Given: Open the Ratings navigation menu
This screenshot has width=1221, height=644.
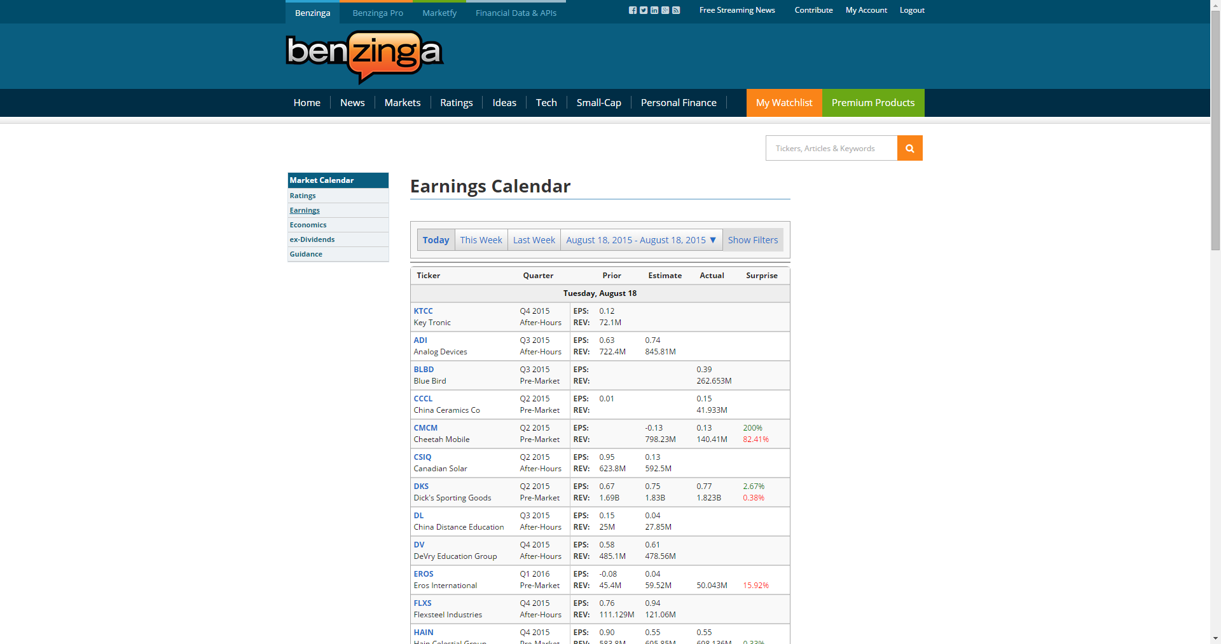Looking at the screenshot, I should (457, 103).
